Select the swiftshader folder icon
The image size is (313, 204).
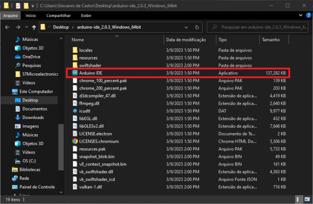75,65
